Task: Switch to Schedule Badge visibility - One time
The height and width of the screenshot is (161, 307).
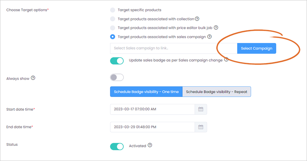Action: click(x=146, y=92)
